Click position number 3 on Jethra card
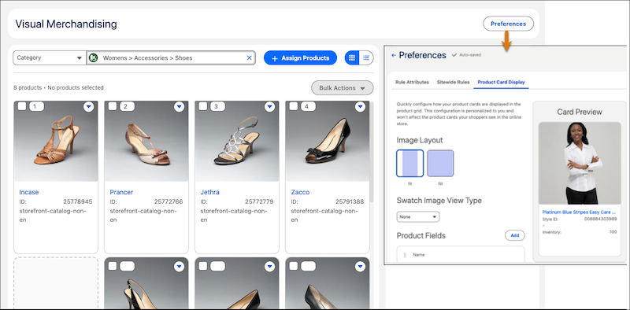Viewport: 630px width, 310px height. (217, 106)
